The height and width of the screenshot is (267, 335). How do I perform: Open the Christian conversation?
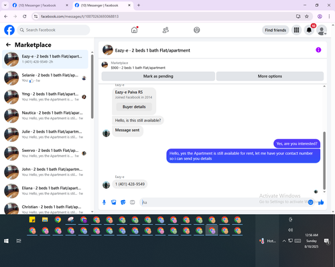point(45,207)
